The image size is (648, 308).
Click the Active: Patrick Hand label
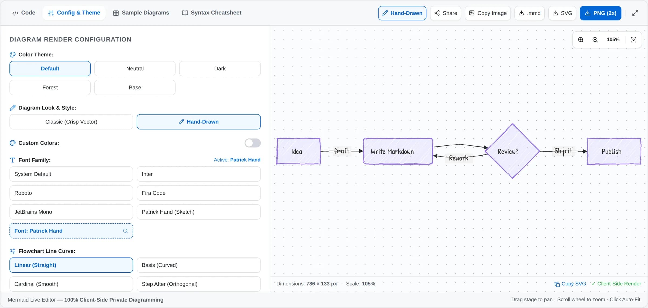click(x=237, y=160)
